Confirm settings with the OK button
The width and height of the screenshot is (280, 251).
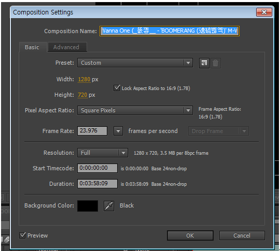(190, 235)
